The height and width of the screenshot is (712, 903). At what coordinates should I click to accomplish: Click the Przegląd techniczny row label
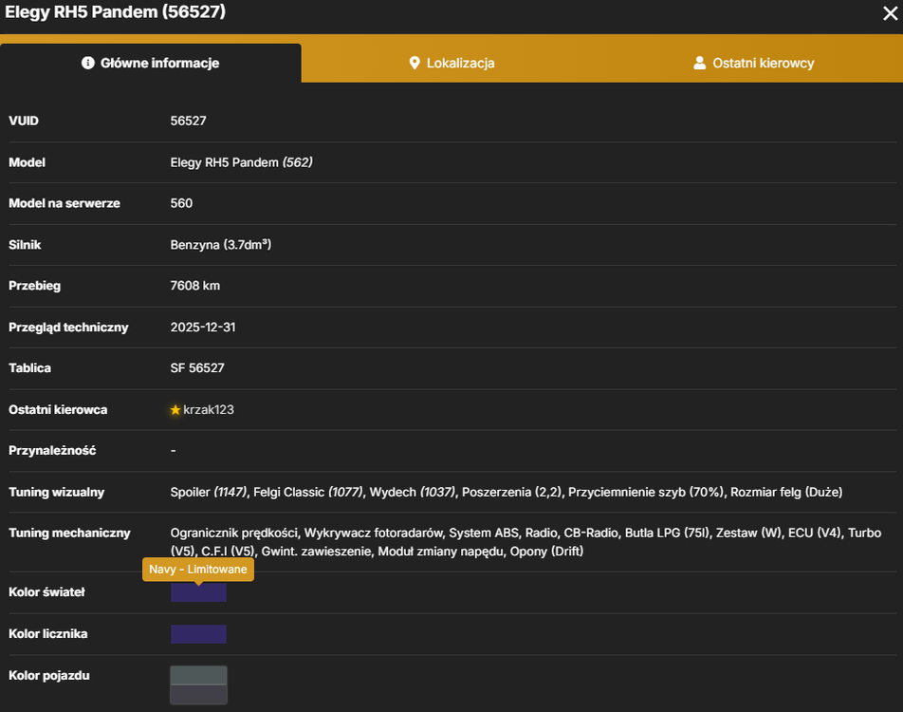tap(68, 328)
